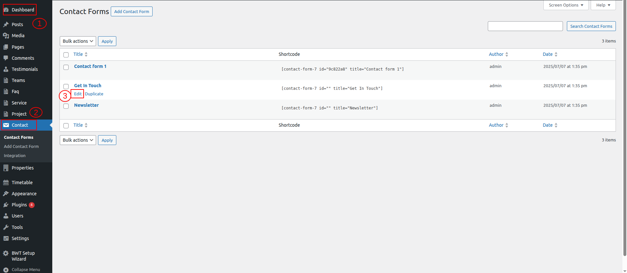627x273 pixels.
Task: Click the Media icon in sidebar
Action: (x=6, y=36)
